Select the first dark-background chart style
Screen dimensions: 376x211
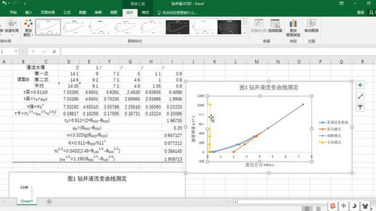(177, 27)
